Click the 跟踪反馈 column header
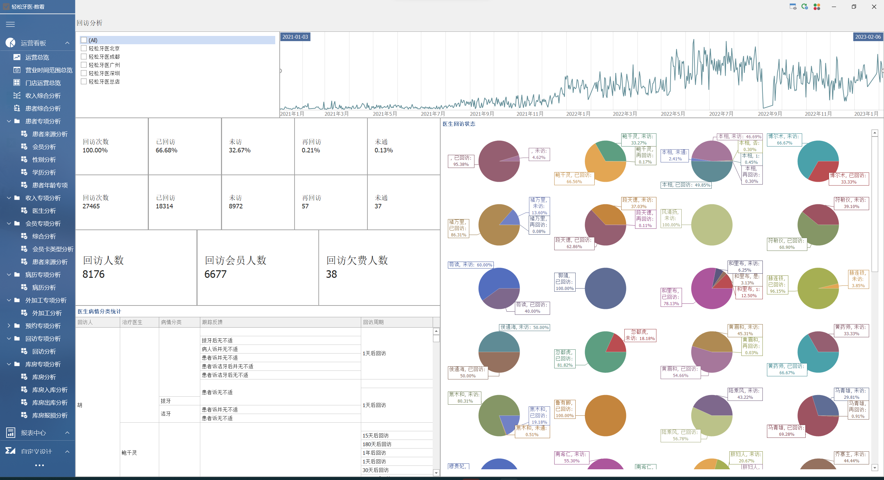The image size is (884, 480). (x=280, y=322)
